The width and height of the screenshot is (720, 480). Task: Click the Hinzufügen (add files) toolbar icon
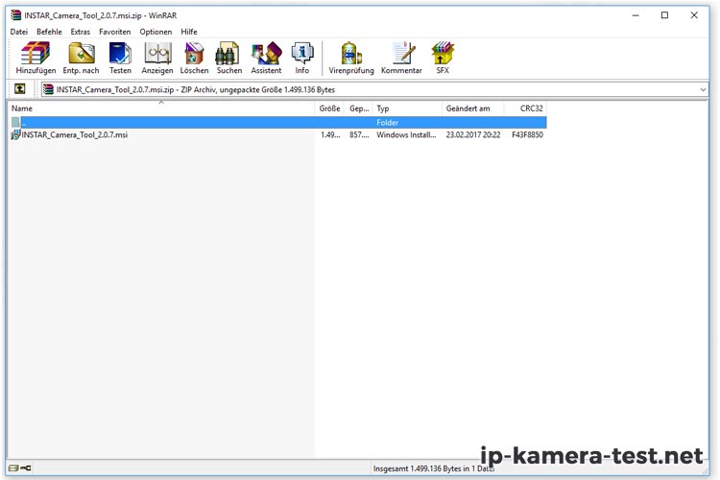coord(36,58)
